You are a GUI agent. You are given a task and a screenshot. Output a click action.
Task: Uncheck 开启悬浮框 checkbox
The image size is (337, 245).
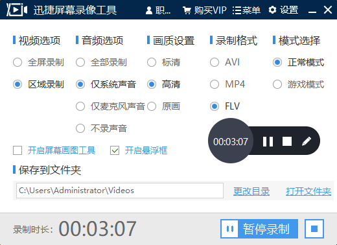(x=115, y=150)
